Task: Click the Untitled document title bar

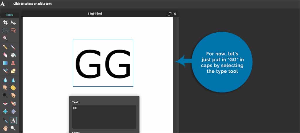Action: [x=95, y=14]
